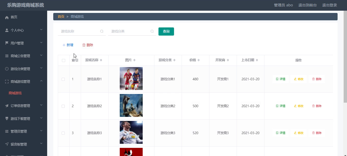Collapse 商城游戏管理 chevron
Screen dimensions: 347x156
coord(41,81)
